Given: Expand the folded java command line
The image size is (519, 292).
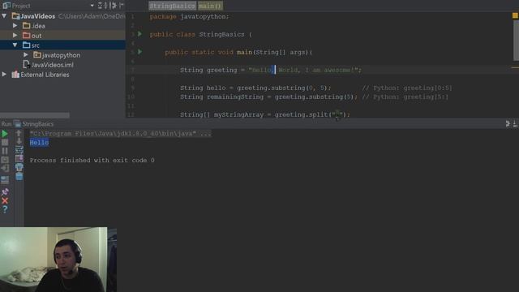Looking at the screenshot, I should (x=120, y=133).
